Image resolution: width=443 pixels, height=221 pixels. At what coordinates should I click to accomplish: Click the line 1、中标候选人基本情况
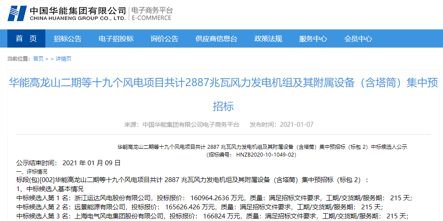coord(50,189)
